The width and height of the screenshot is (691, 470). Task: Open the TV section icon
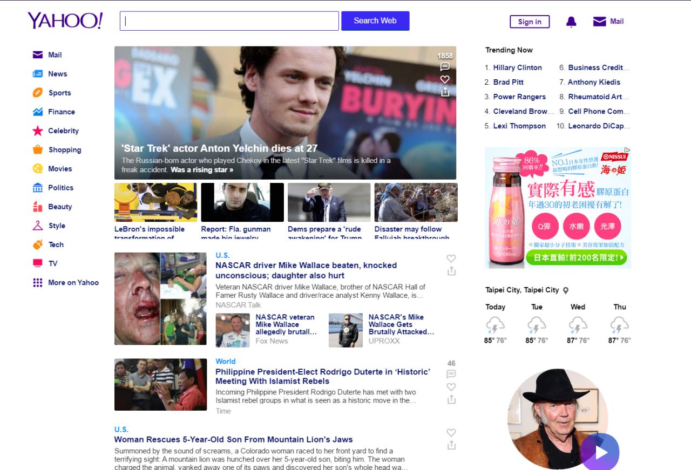point(38,263)
